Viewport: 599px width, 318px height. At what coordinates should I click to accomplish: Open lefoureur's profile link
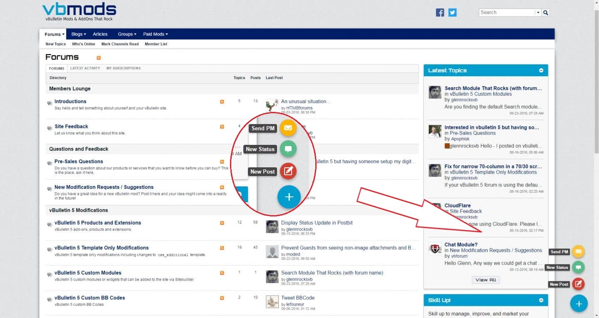tap(296, 305)
